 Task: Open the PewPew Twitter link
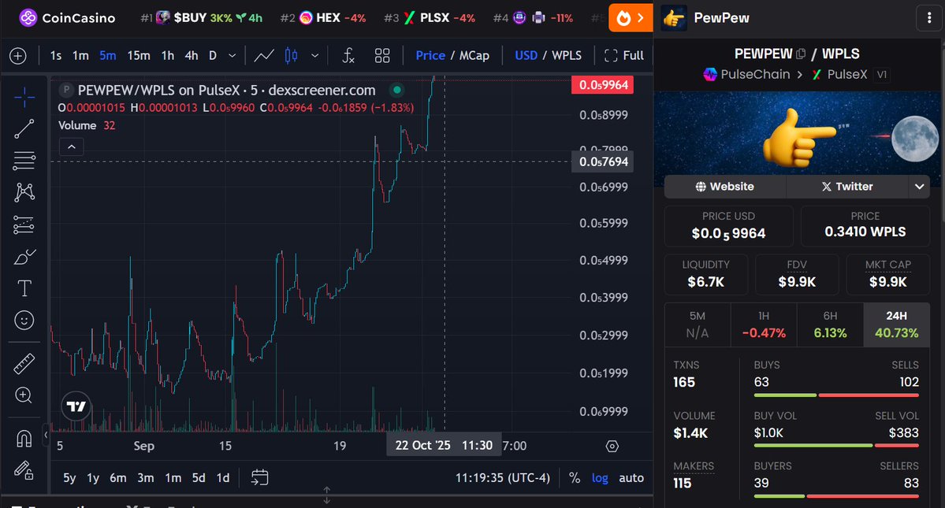click(x=847, y=187)
